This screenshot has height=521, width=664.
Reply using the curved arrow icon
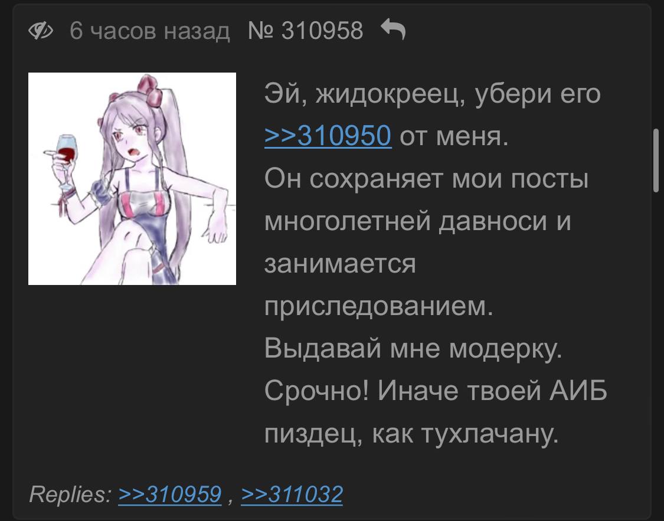pos(393,30)
